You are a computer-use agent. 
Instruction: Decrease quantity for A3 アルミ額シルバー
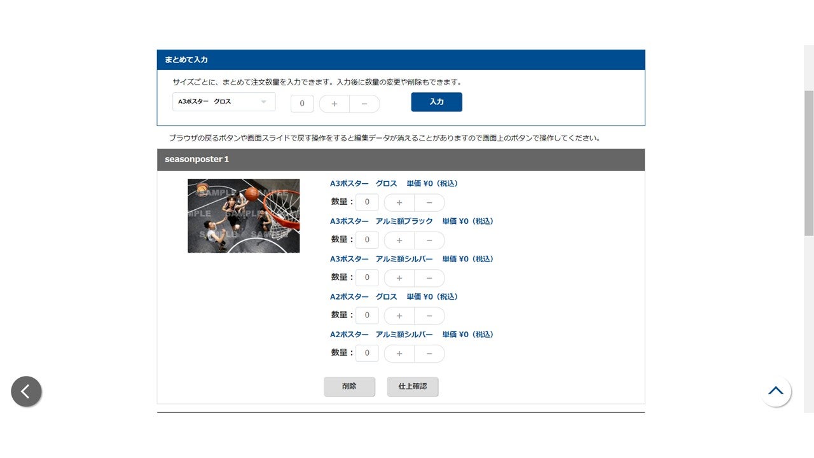coord(429,278)
